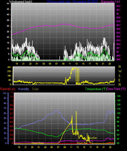Click hour label 15 under bottom graph
Viewport: 127px width, 151px height.
(84, 147)
